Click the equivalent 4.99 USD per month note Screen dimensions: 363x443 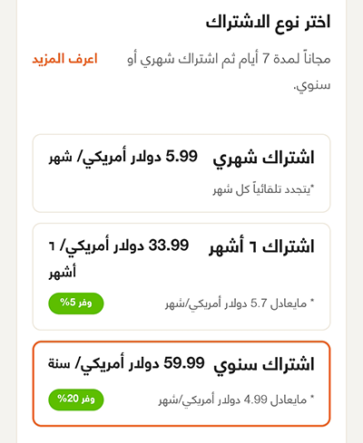point(236,400)
